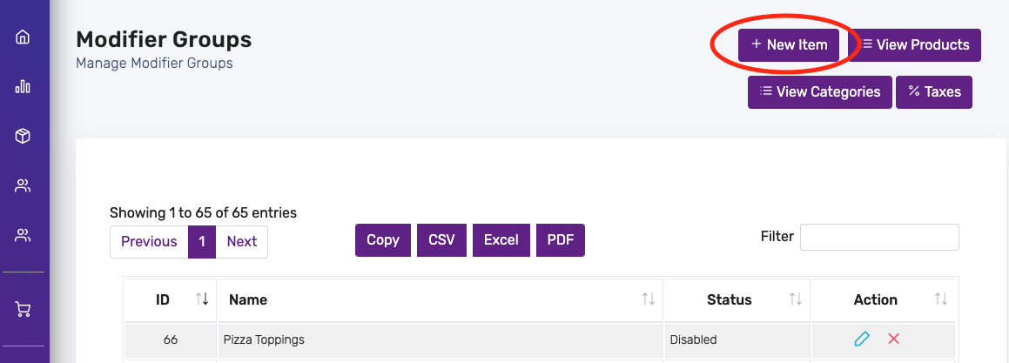Edit Pizza Toppings with pencil icon
Screen dimensions: 1009x363
tap(862, 339)
